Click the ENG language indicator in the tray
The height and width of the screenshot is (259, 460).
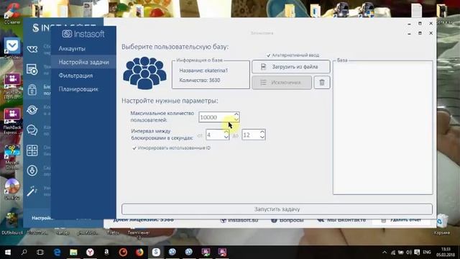click(x=427, y=253)
